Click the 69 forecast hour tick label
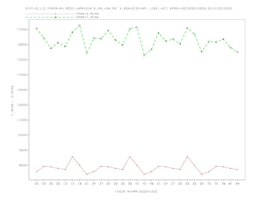259x200 pixels. 202,184
